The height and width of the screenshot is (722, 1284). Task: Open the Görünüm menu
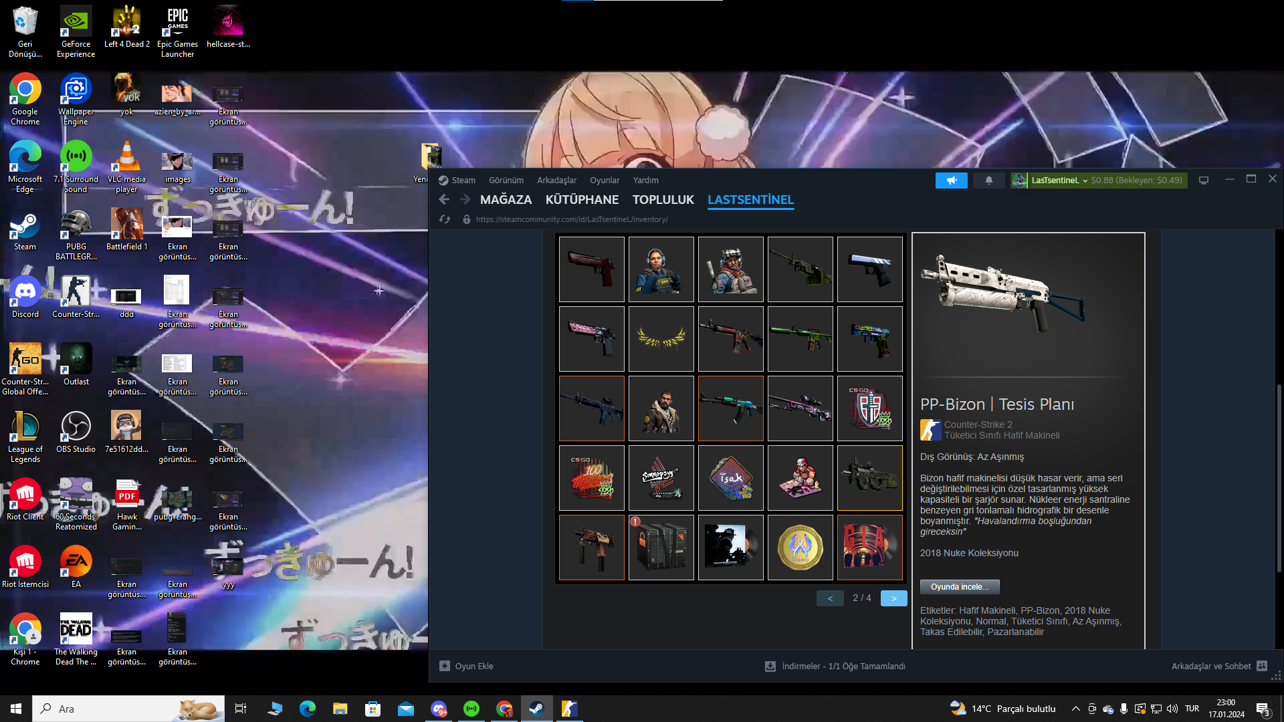(x=506, y=180)
